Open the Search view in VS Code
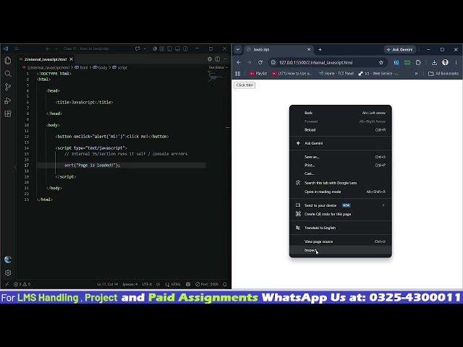The image size is (463, 347). click(x=8, y=74)
